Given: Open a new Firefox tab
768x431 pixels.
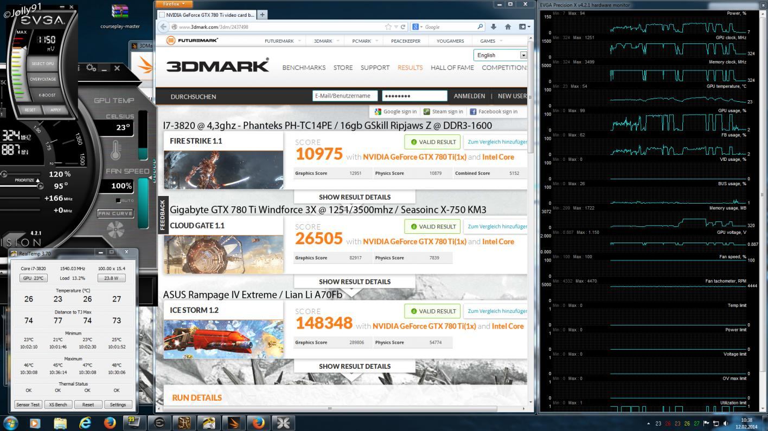Looking at the screenshot, I should coord(262,15).
